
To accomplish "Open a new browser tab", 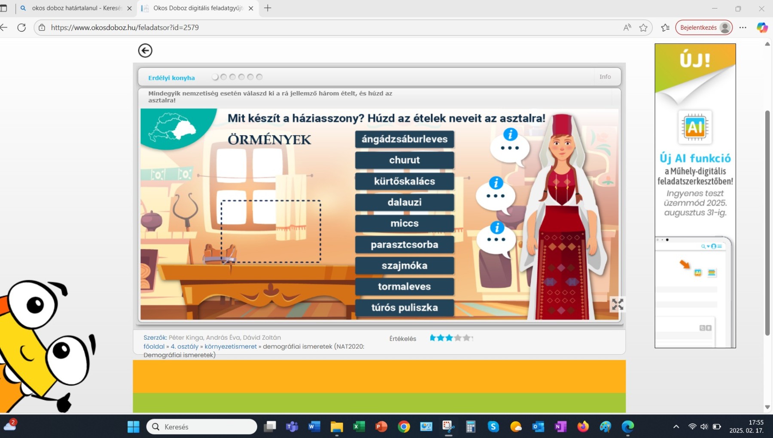I will pyautogui.click(x=268, y=8).
